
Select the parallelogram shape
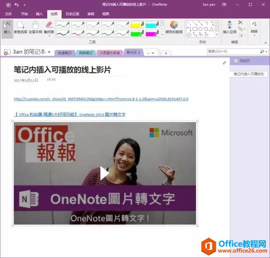(206, 29)
